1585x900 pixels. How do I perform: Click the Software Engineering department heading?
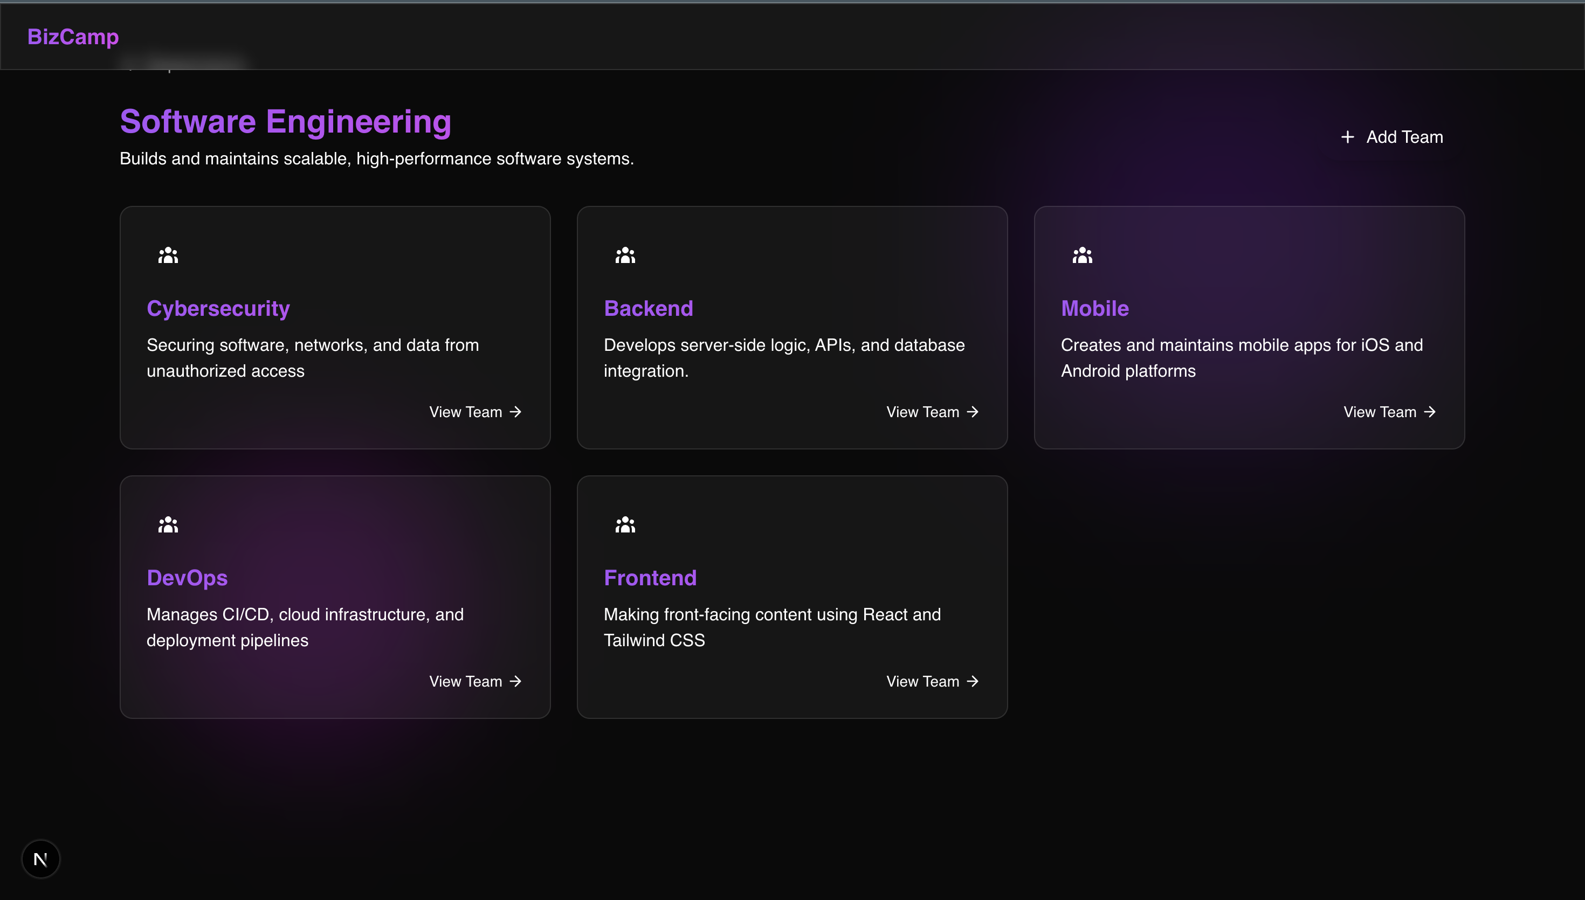tap(286, 121)
